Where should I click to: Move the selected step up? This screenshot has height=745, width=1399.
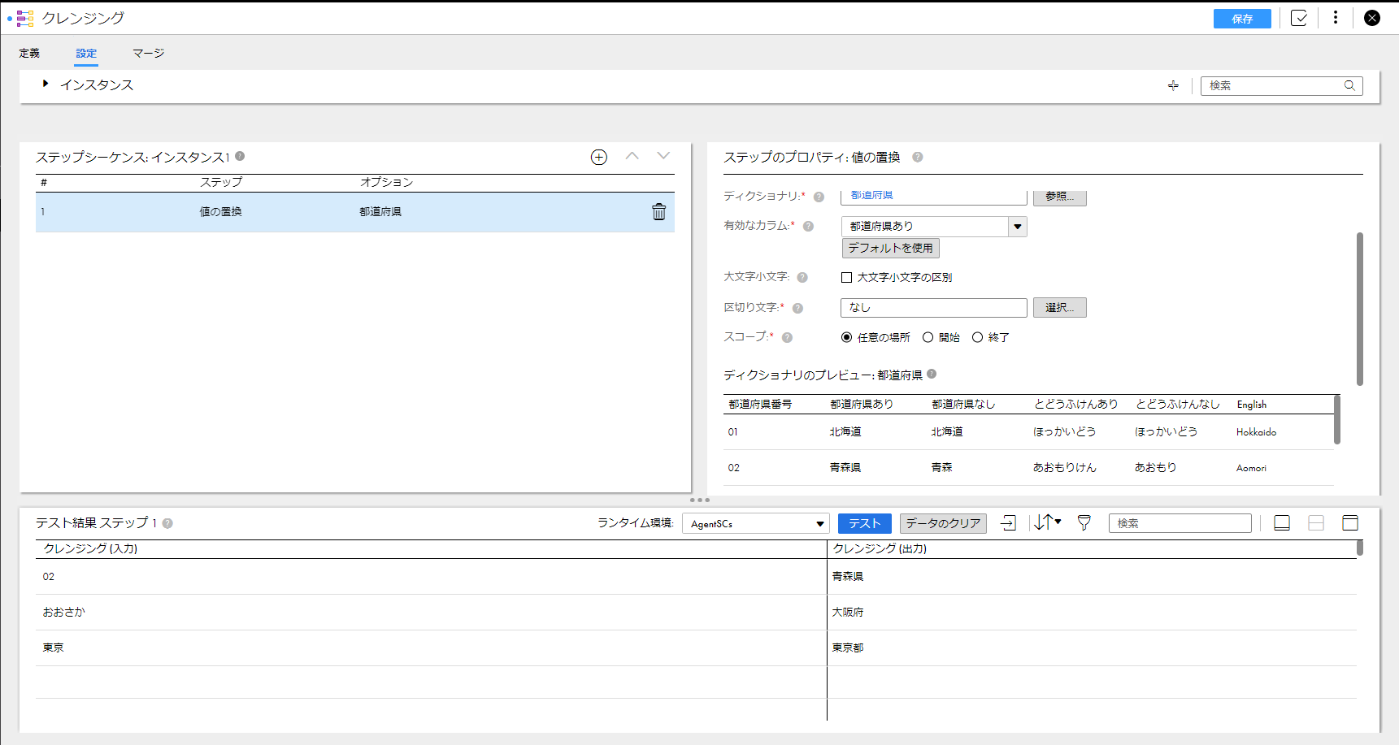point(632,156)
